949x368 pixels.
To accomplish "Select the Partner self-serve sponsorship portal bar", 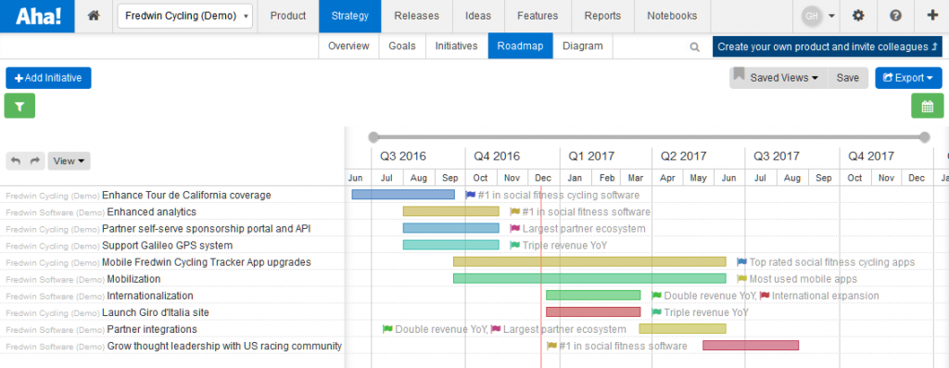I will (451, 228).
